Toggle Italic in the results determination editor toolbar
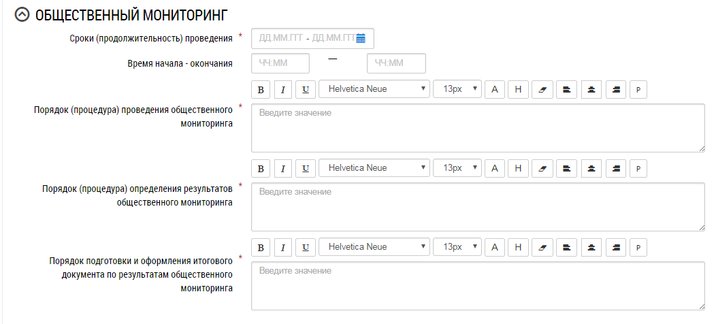 point(283,168)
